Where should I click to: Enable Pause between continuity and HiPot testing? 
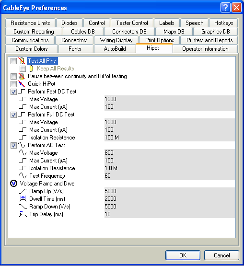tap(13, 76)
